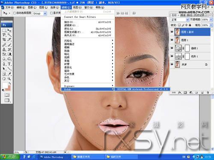This screenshot has height=160, width=214.
Task: Select the Lasso tool
Action: pyautogui.click(x=4, y=35)
